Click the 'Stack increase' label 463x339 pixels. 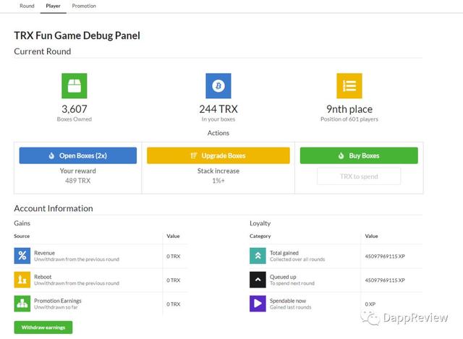tap(218, 171)
